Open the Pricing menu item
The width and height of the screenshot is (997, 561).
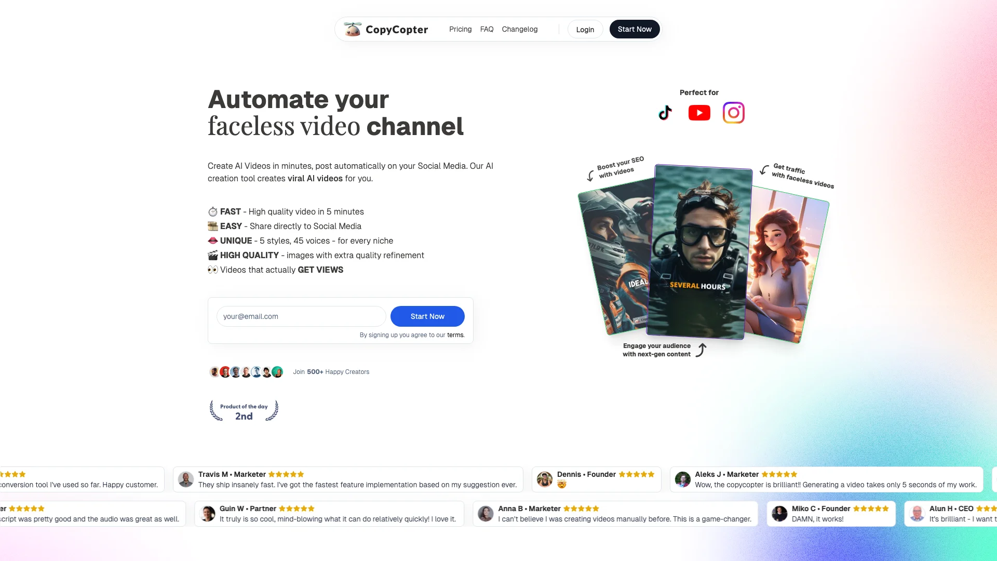point(460,29)
